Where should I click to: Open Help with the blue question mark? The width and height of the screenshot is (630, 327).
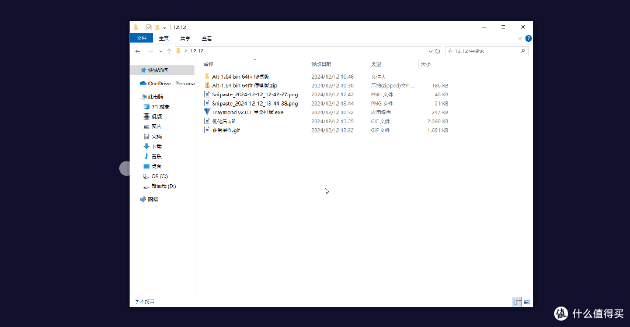tap(528, 38)
